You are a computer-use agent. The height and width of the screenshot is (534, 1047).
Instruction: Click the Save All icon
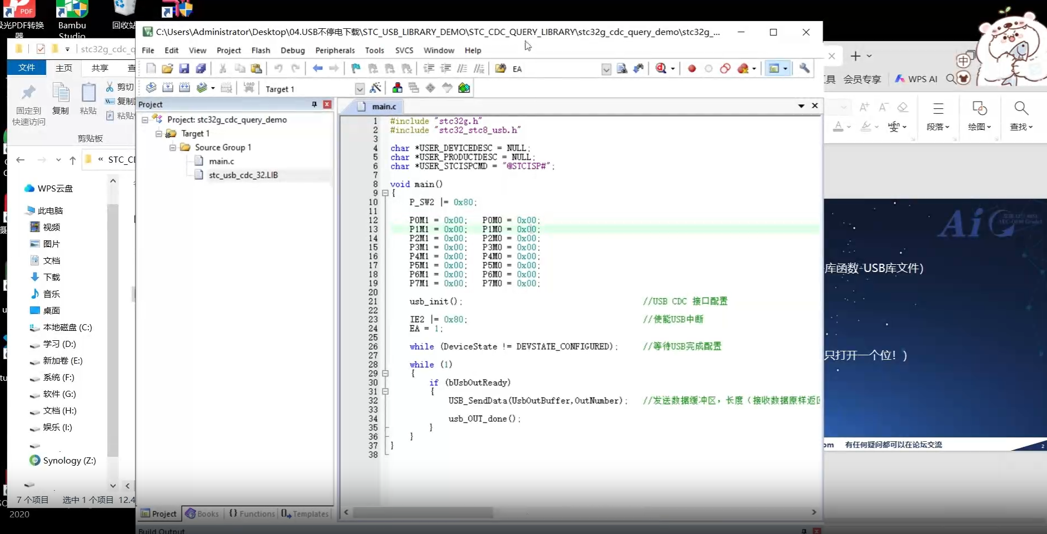(x=201, y=68)
